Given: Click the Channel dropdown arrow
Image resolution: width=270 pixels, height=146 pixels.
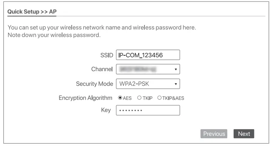Looking at the screenshot, I should point(176,69).
